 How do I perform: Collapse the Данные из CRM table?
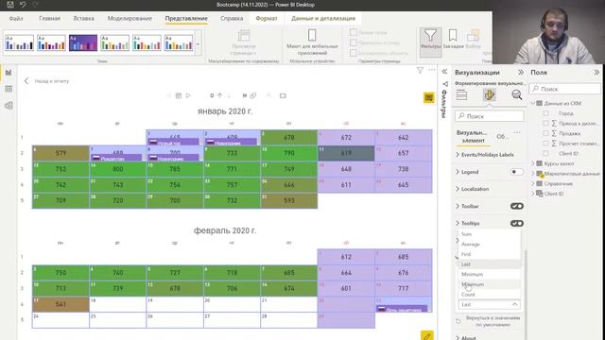533,103
